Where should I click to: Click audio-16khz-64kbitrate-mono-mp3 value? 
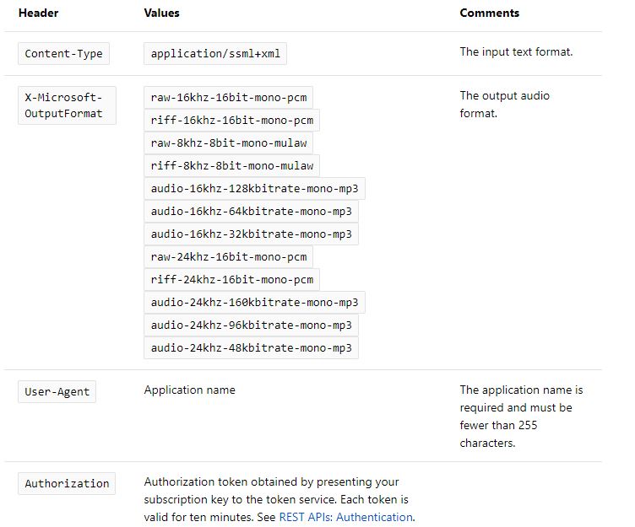[x=251, y=211]
